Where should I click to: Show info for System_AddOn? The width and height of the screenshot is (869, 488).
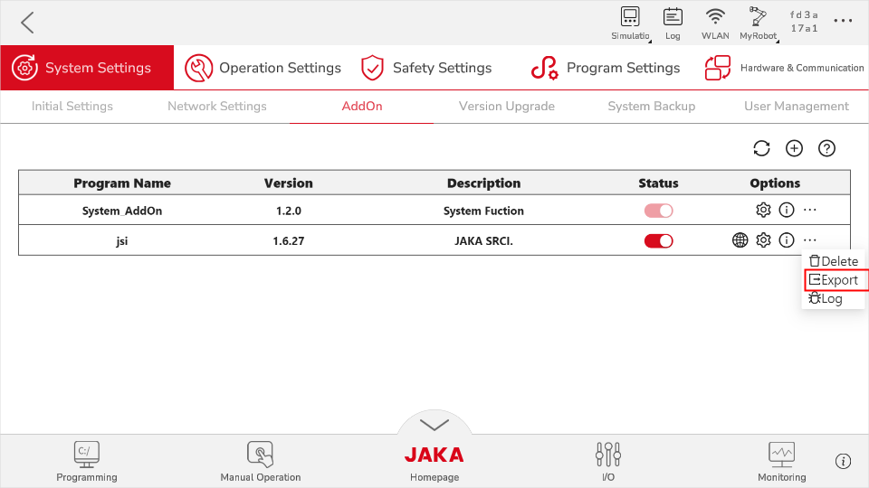[x=787, y=211]
